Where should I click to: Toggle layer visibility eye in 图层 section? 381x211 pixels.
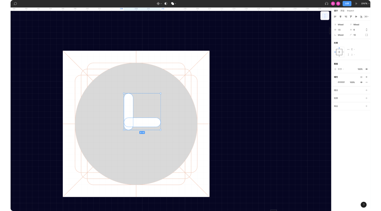coord(367,69)
